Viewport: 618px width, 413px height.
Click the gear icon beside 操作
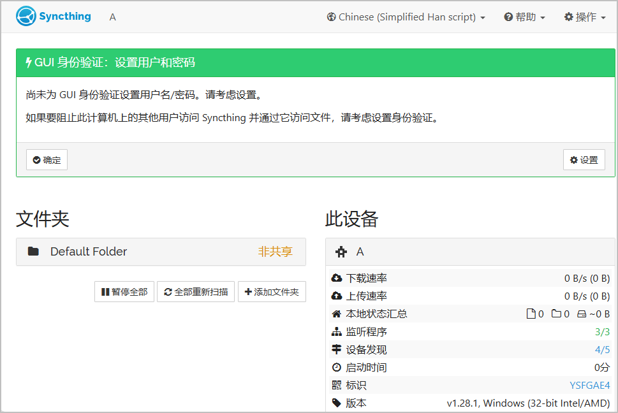(x=568, y=17)
